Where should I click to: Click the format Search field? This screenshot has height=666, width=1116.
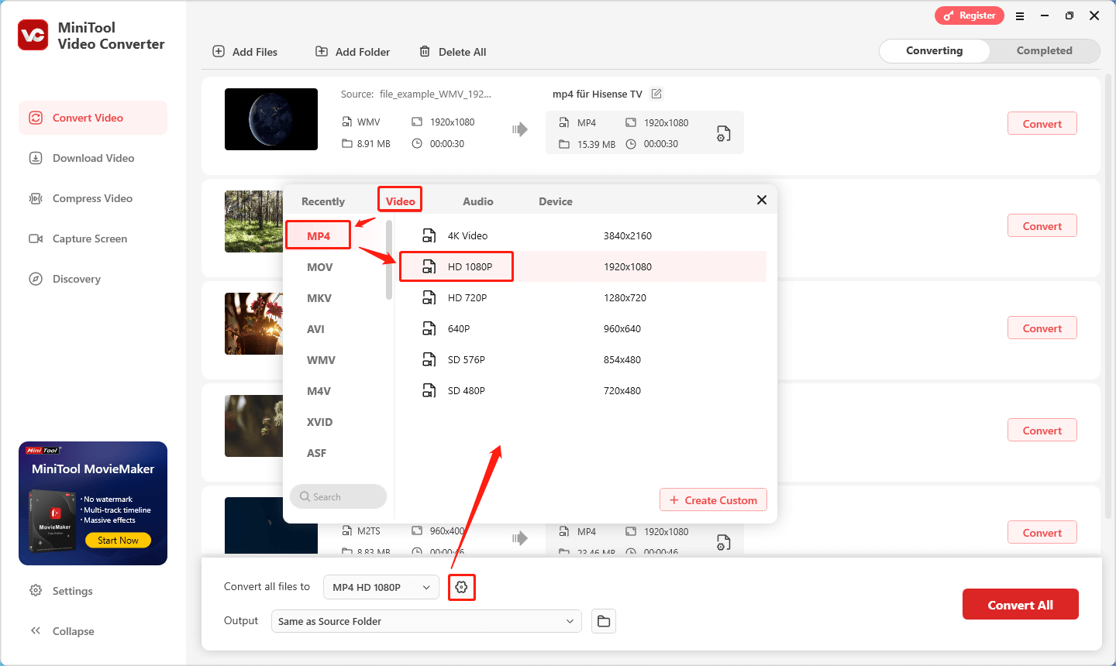click(x=338, y=496)
